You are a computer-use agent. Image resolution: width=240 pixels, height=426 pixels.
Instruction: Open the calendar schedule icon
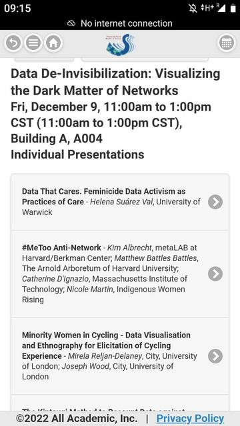tap(227, 43)
